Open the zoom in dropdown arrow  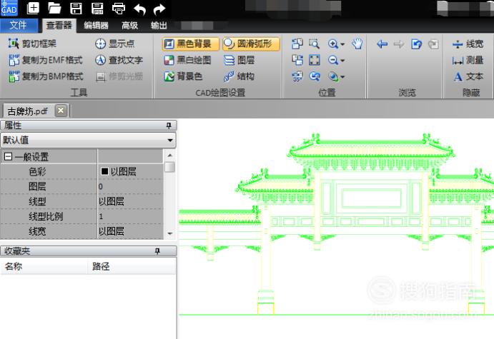(x=342, y=44)
